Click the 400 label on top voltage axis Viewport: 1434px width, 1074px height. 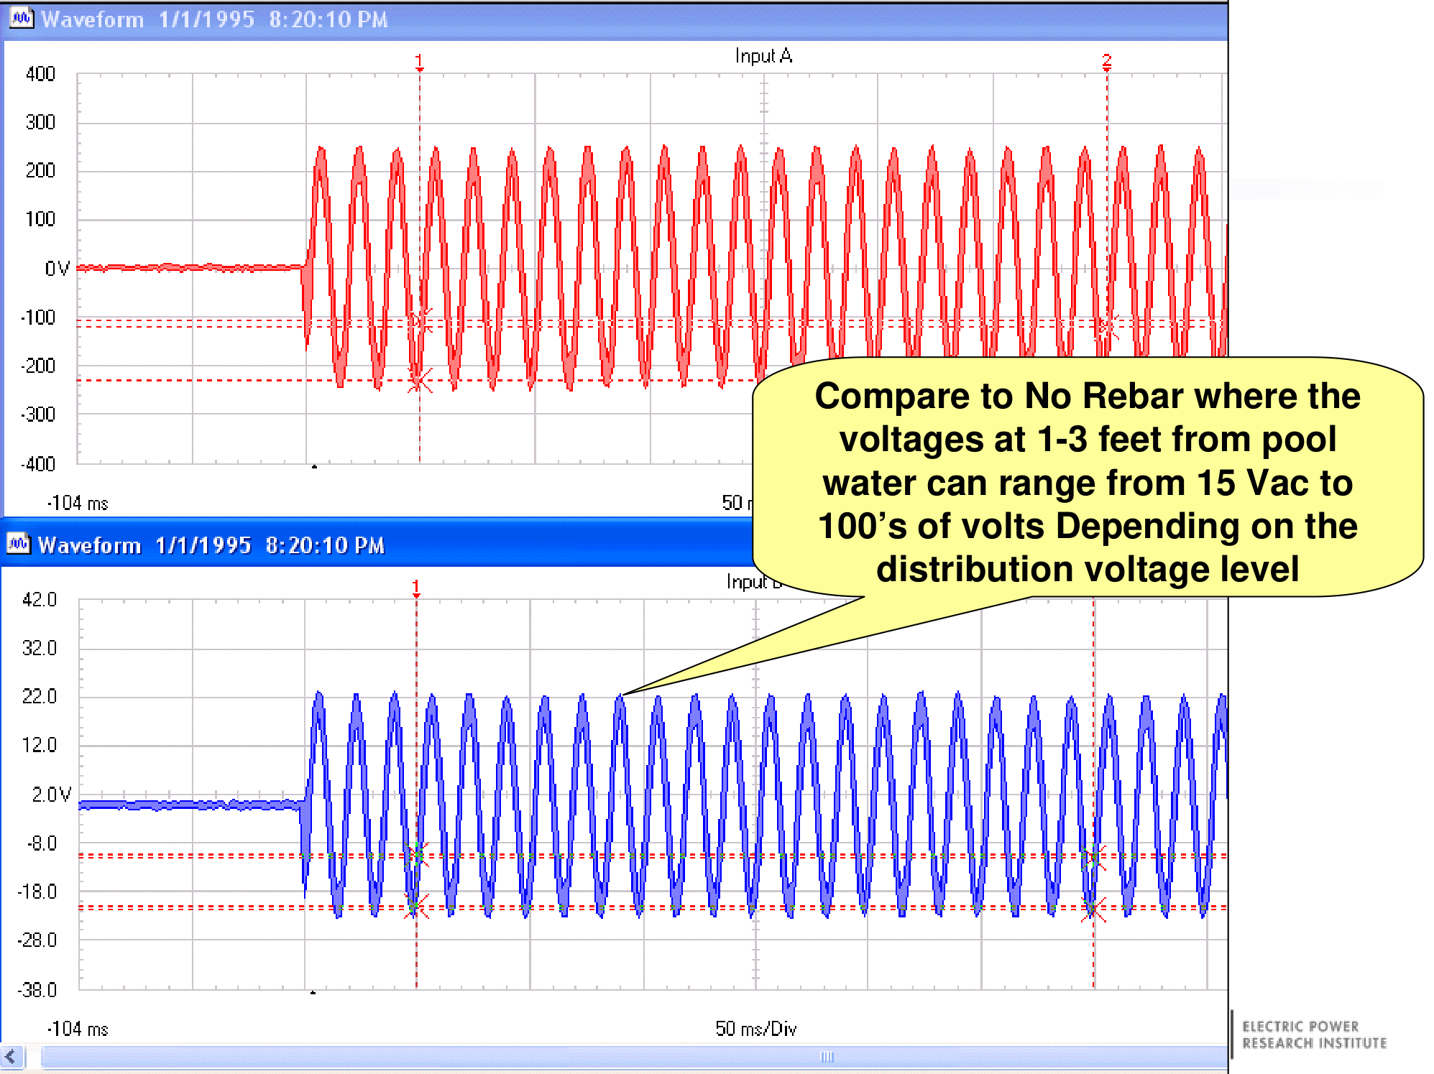click(40, 74)
